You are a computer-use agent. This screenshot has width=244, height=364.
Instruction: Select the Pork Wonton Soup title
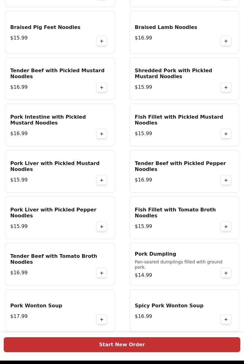click(x=36, y=306)
